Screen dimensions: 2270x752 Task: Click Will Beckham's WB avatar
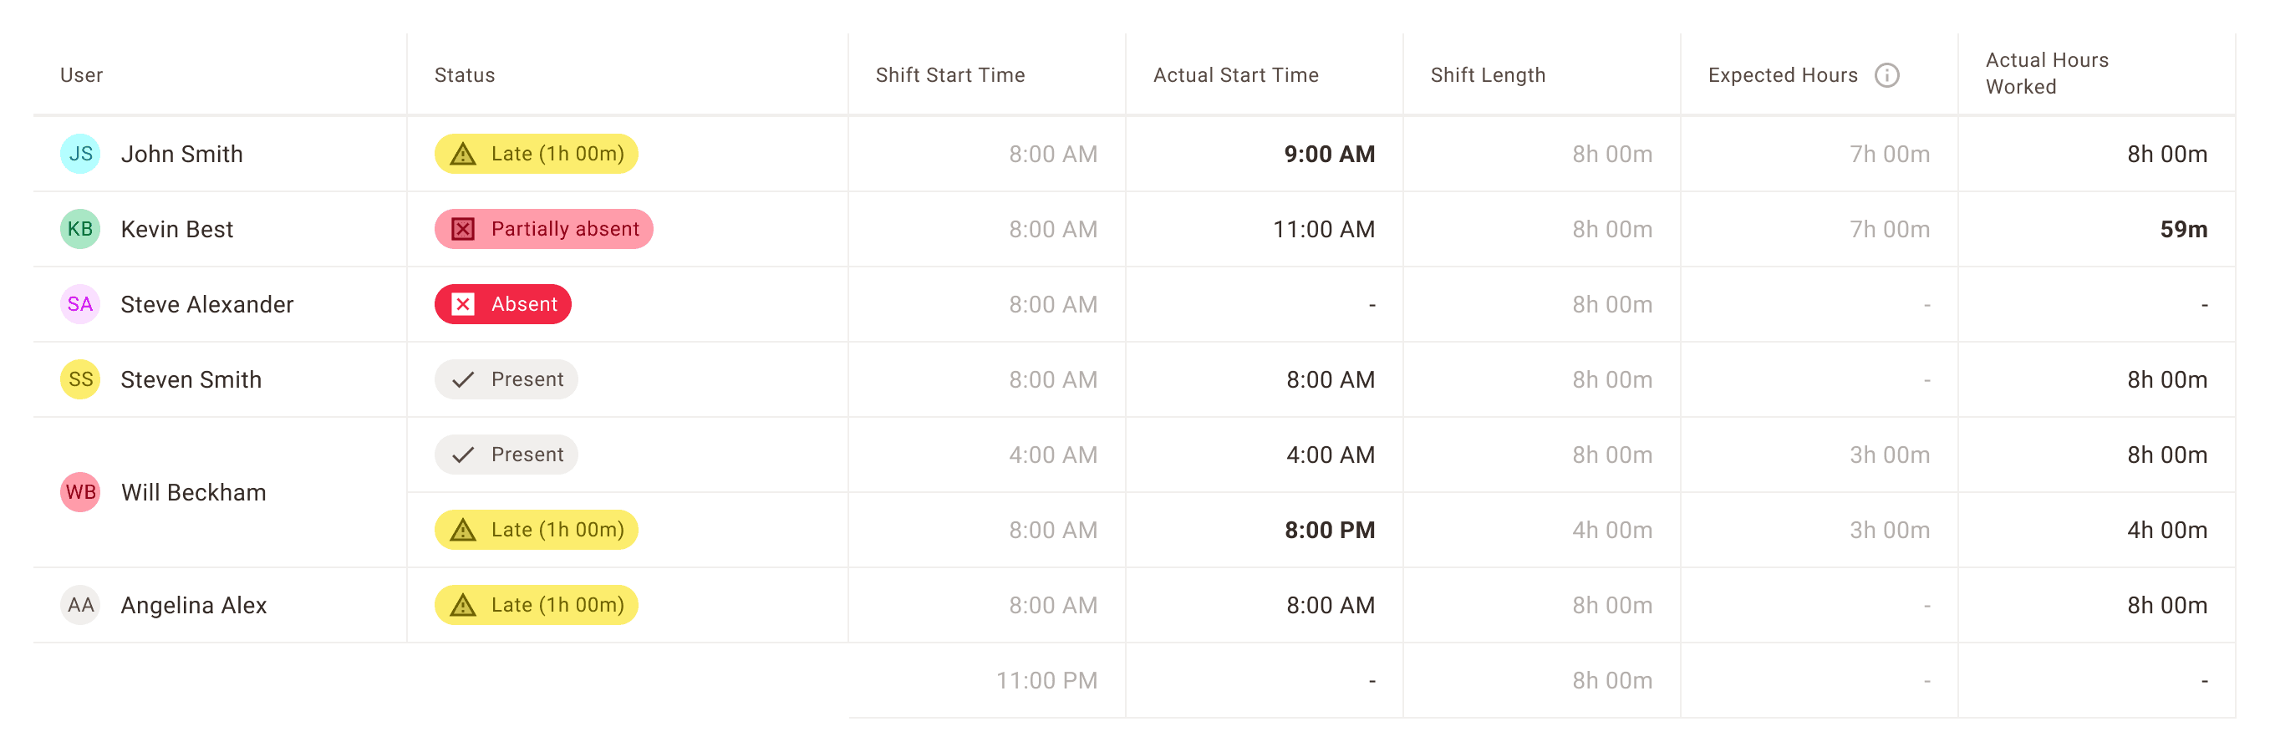[x=80, y=492]
